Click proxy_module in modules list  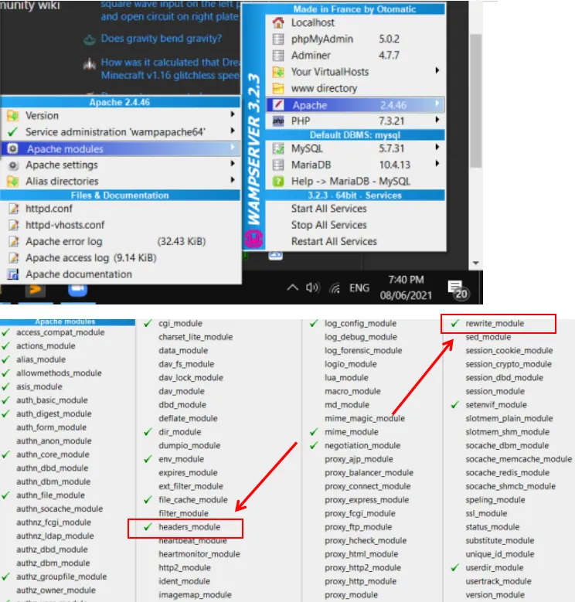tap(351, 595)
